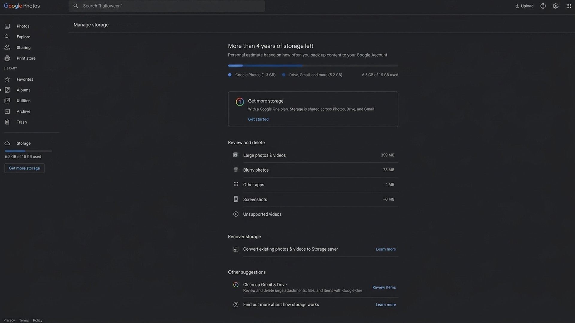This screenshot has width=575, height=323.
Task: Open Large photos & videos row
Action: tap(313, 155)
